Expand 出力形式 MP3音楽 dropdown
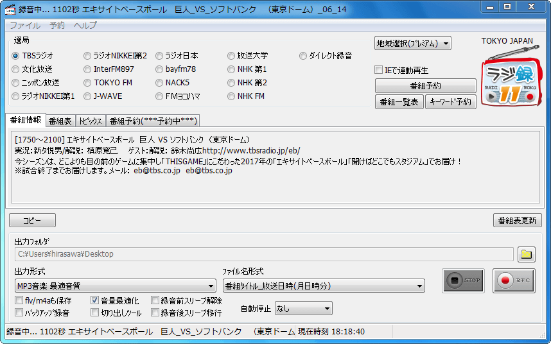This screenshot has width=551, height=344. coord(115,286)
